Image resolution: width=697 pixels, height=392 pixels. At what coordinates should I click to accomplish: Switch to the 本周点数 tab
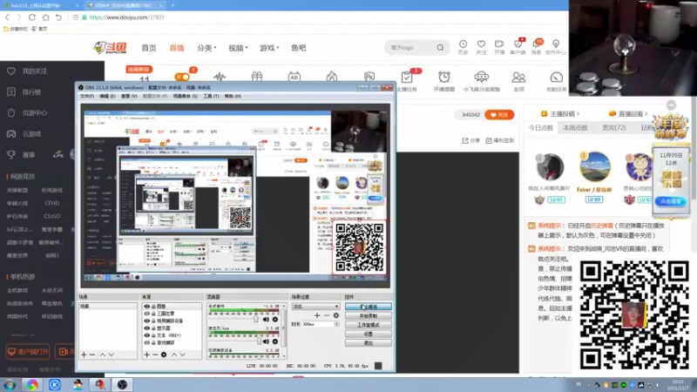tap(575, 127)
